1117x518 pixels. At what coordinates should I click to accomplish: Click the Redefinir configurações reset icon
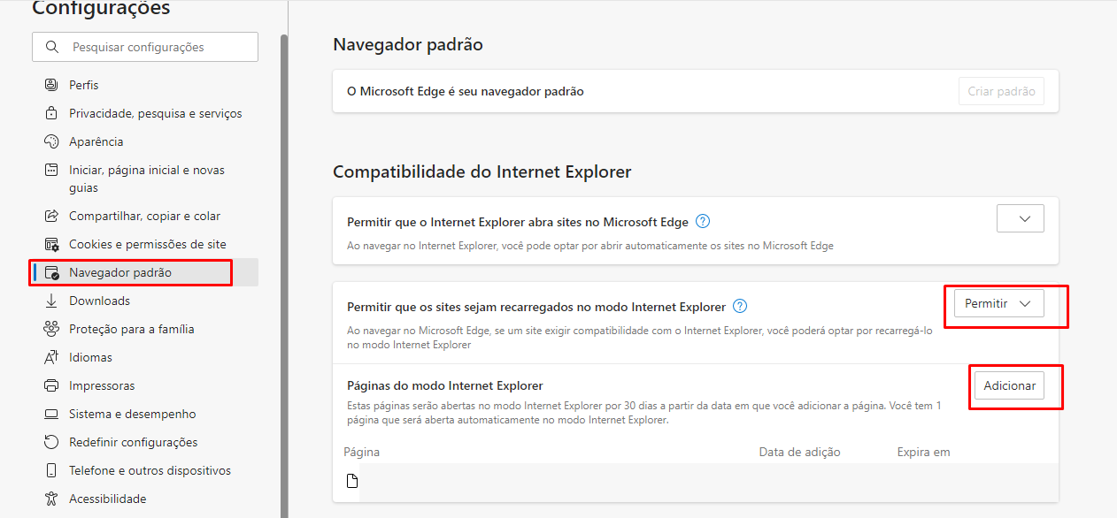[51, 442]
